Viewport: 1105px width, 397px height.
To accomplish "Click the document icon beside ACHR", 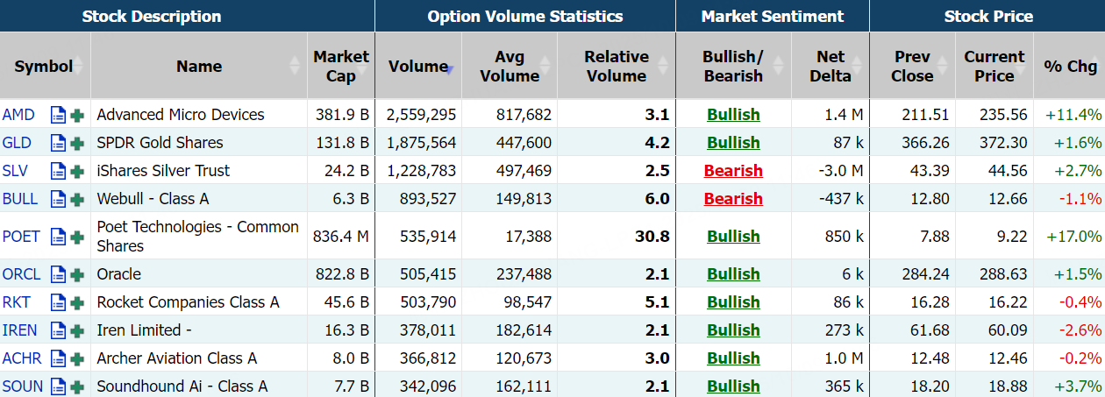I will 58,358.
